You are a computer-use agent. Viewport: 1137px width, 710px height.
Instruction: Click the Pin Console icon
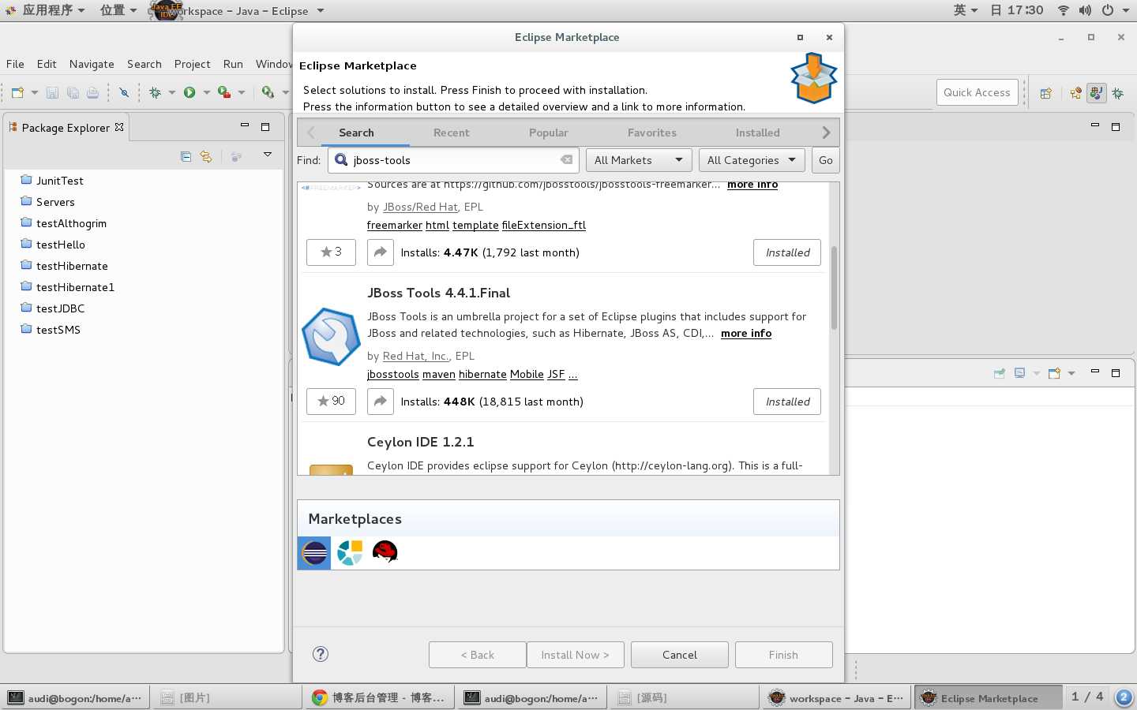pos(1000,373)
